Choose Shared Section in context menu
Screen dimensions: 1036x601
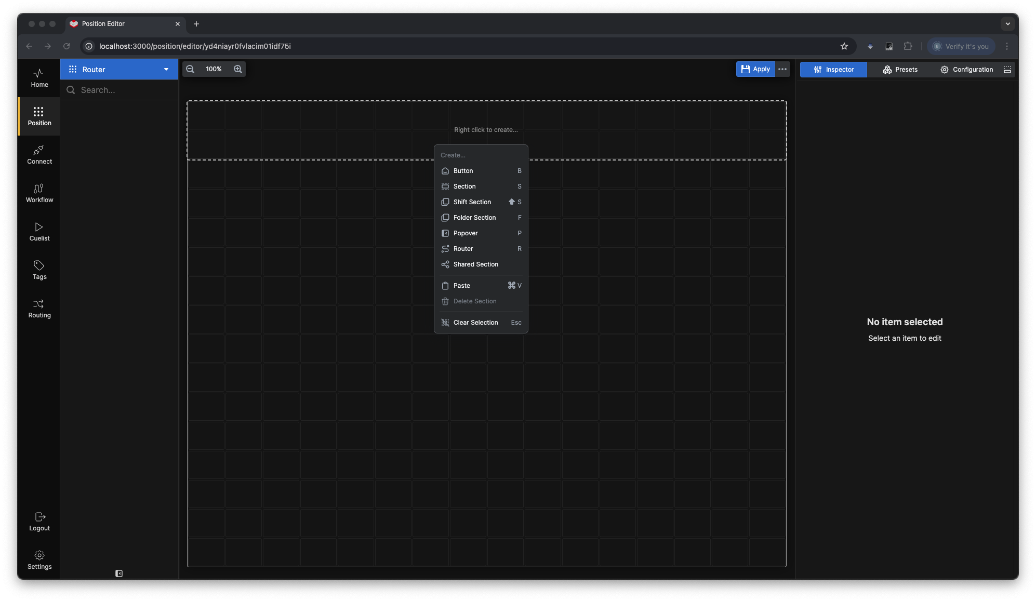(x=481, y=264)
